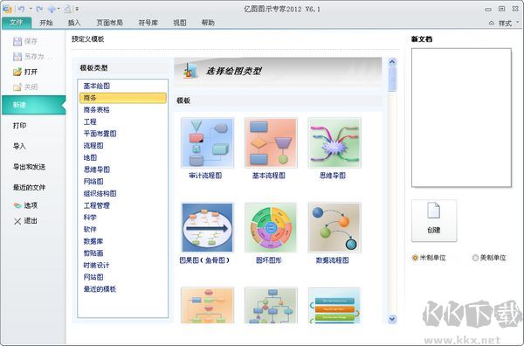Click the 另存为 save-as disk icon
This screenshot has height=346, width=524.
(17, 57)
